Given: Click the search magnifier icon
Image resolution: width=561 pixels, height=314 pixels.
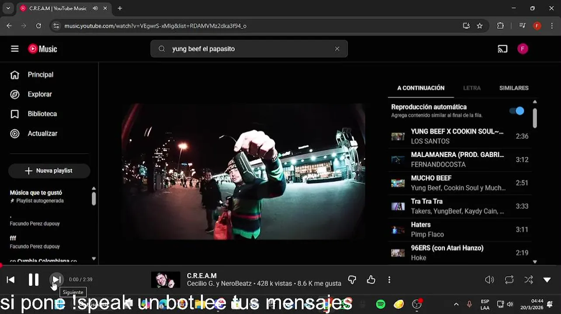Looking at the screenshot, I should pos(162,49).
